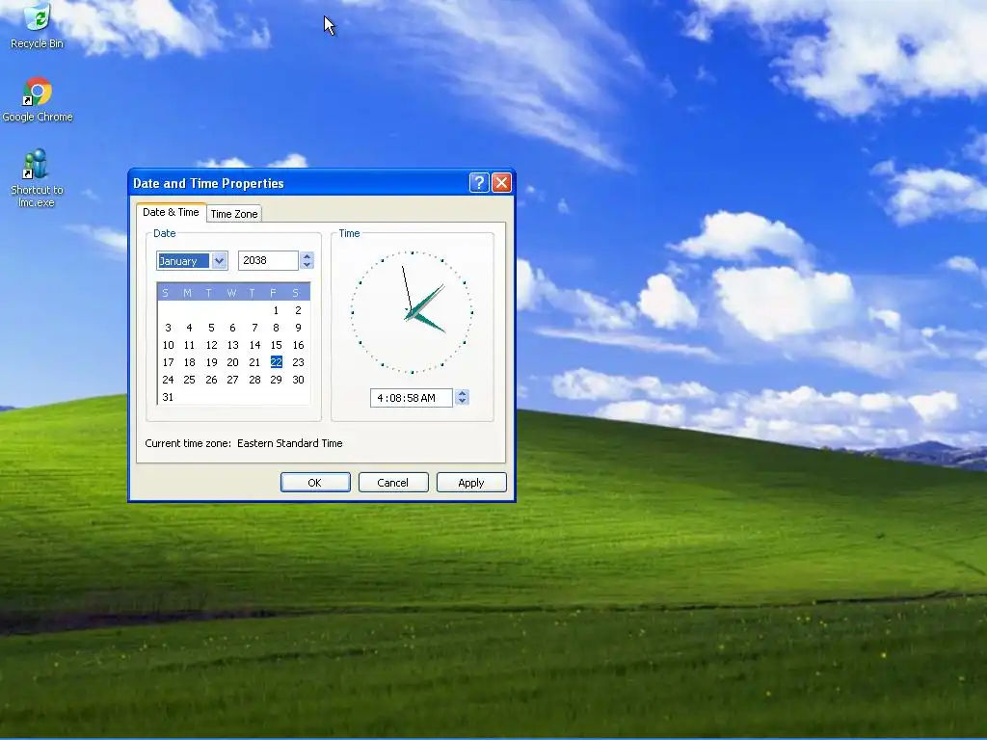Viewport: 987px width, 740px height.
Task: Select day 8 in the calendar
Action: pos(276,328)
